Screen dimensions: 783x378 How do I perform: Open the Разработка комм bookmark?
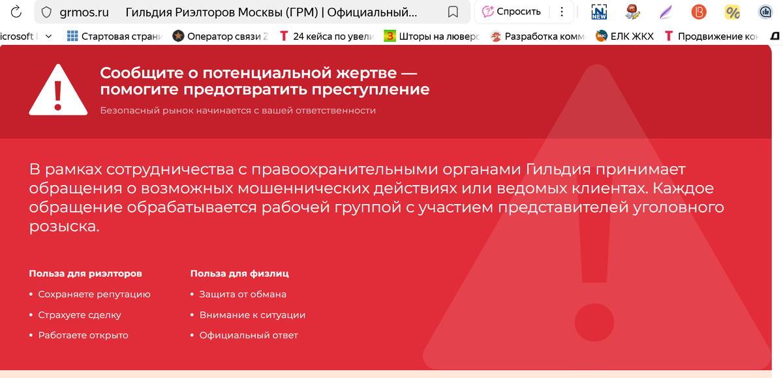tap(538, 36)
